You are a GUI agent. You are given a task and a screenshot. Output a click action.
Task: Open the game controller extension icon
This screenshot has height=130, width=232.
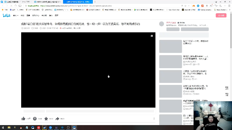pos(193,6)
